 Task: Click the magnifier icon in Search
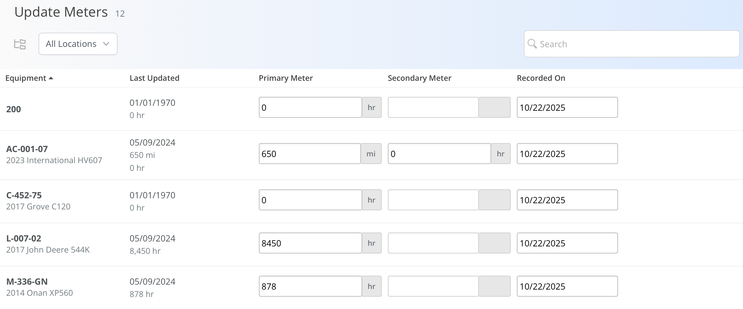[532, 44]
